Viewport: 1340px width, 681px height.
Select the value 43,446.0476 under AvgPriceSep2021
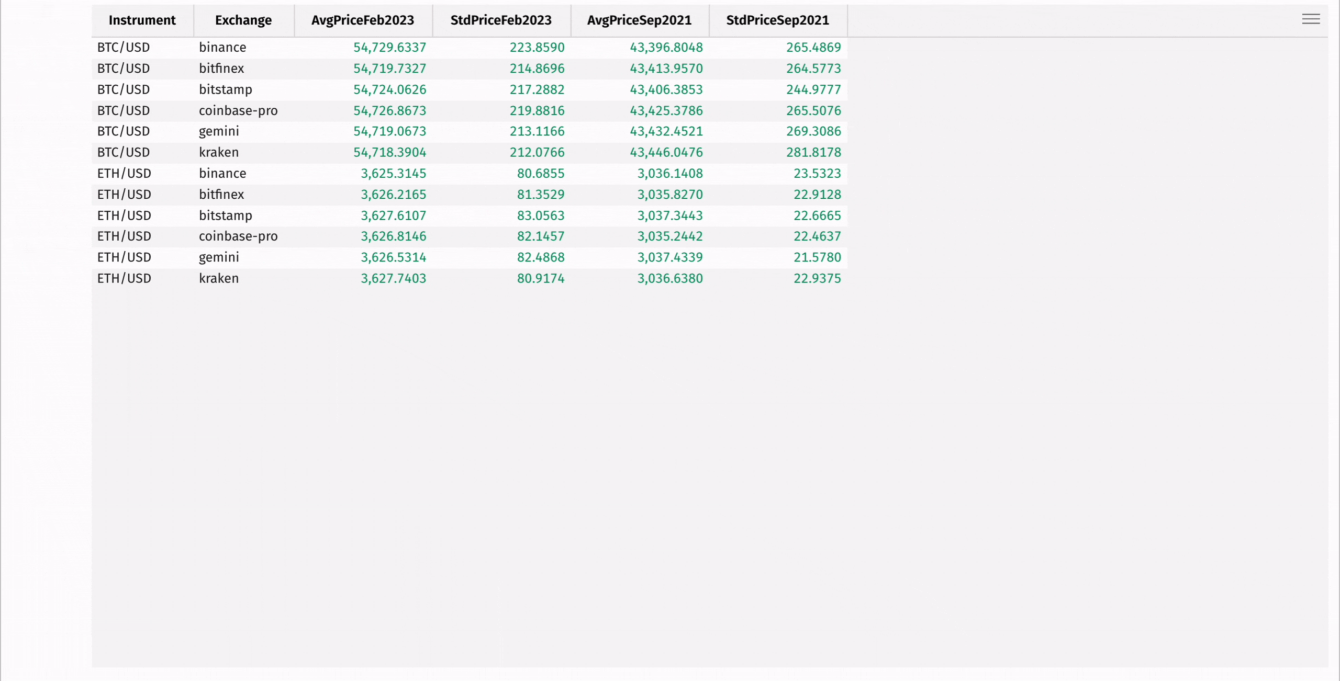coord(666,152)
